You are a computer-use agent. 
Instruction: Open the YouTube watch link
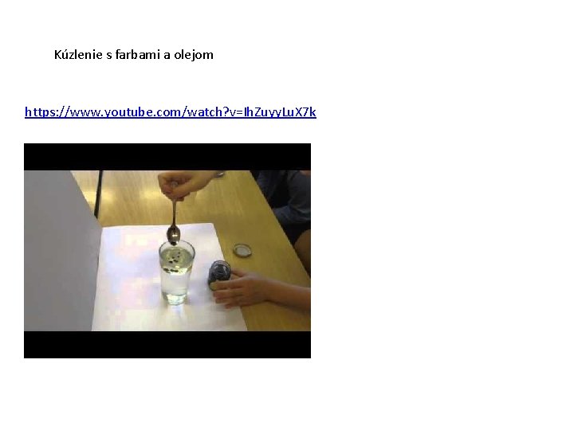click(171, 112)
